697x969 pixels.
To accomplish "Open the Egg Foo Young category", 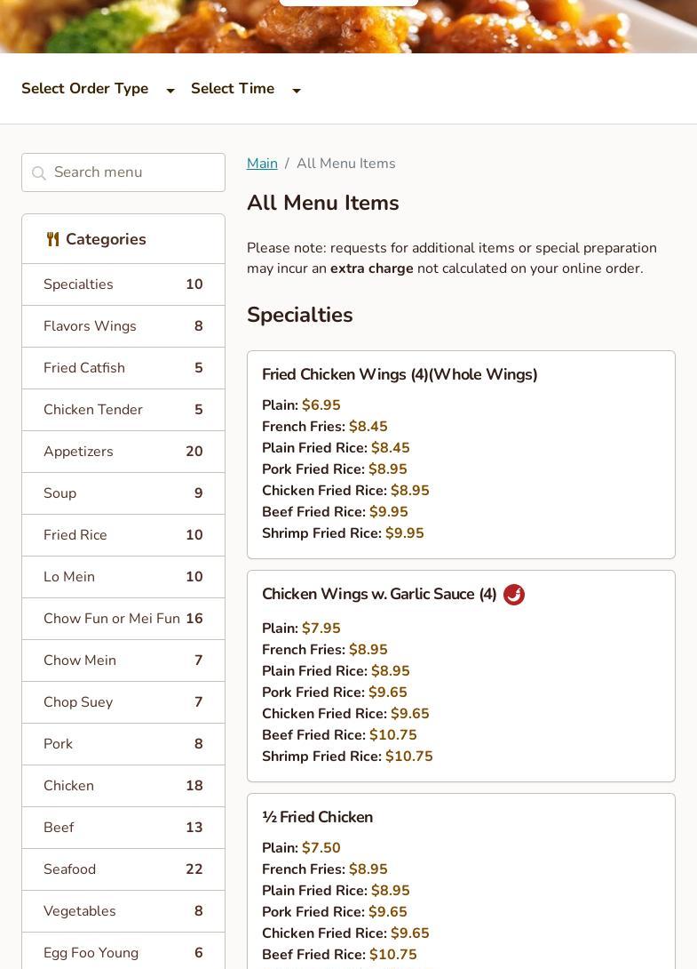I will pyautogui.click(x=123, y=953).
